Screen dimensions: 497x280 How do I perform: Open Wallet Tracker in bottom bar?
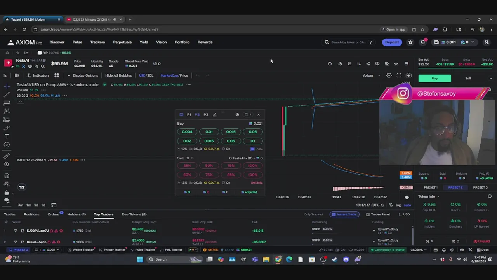(x=81, y=250)
